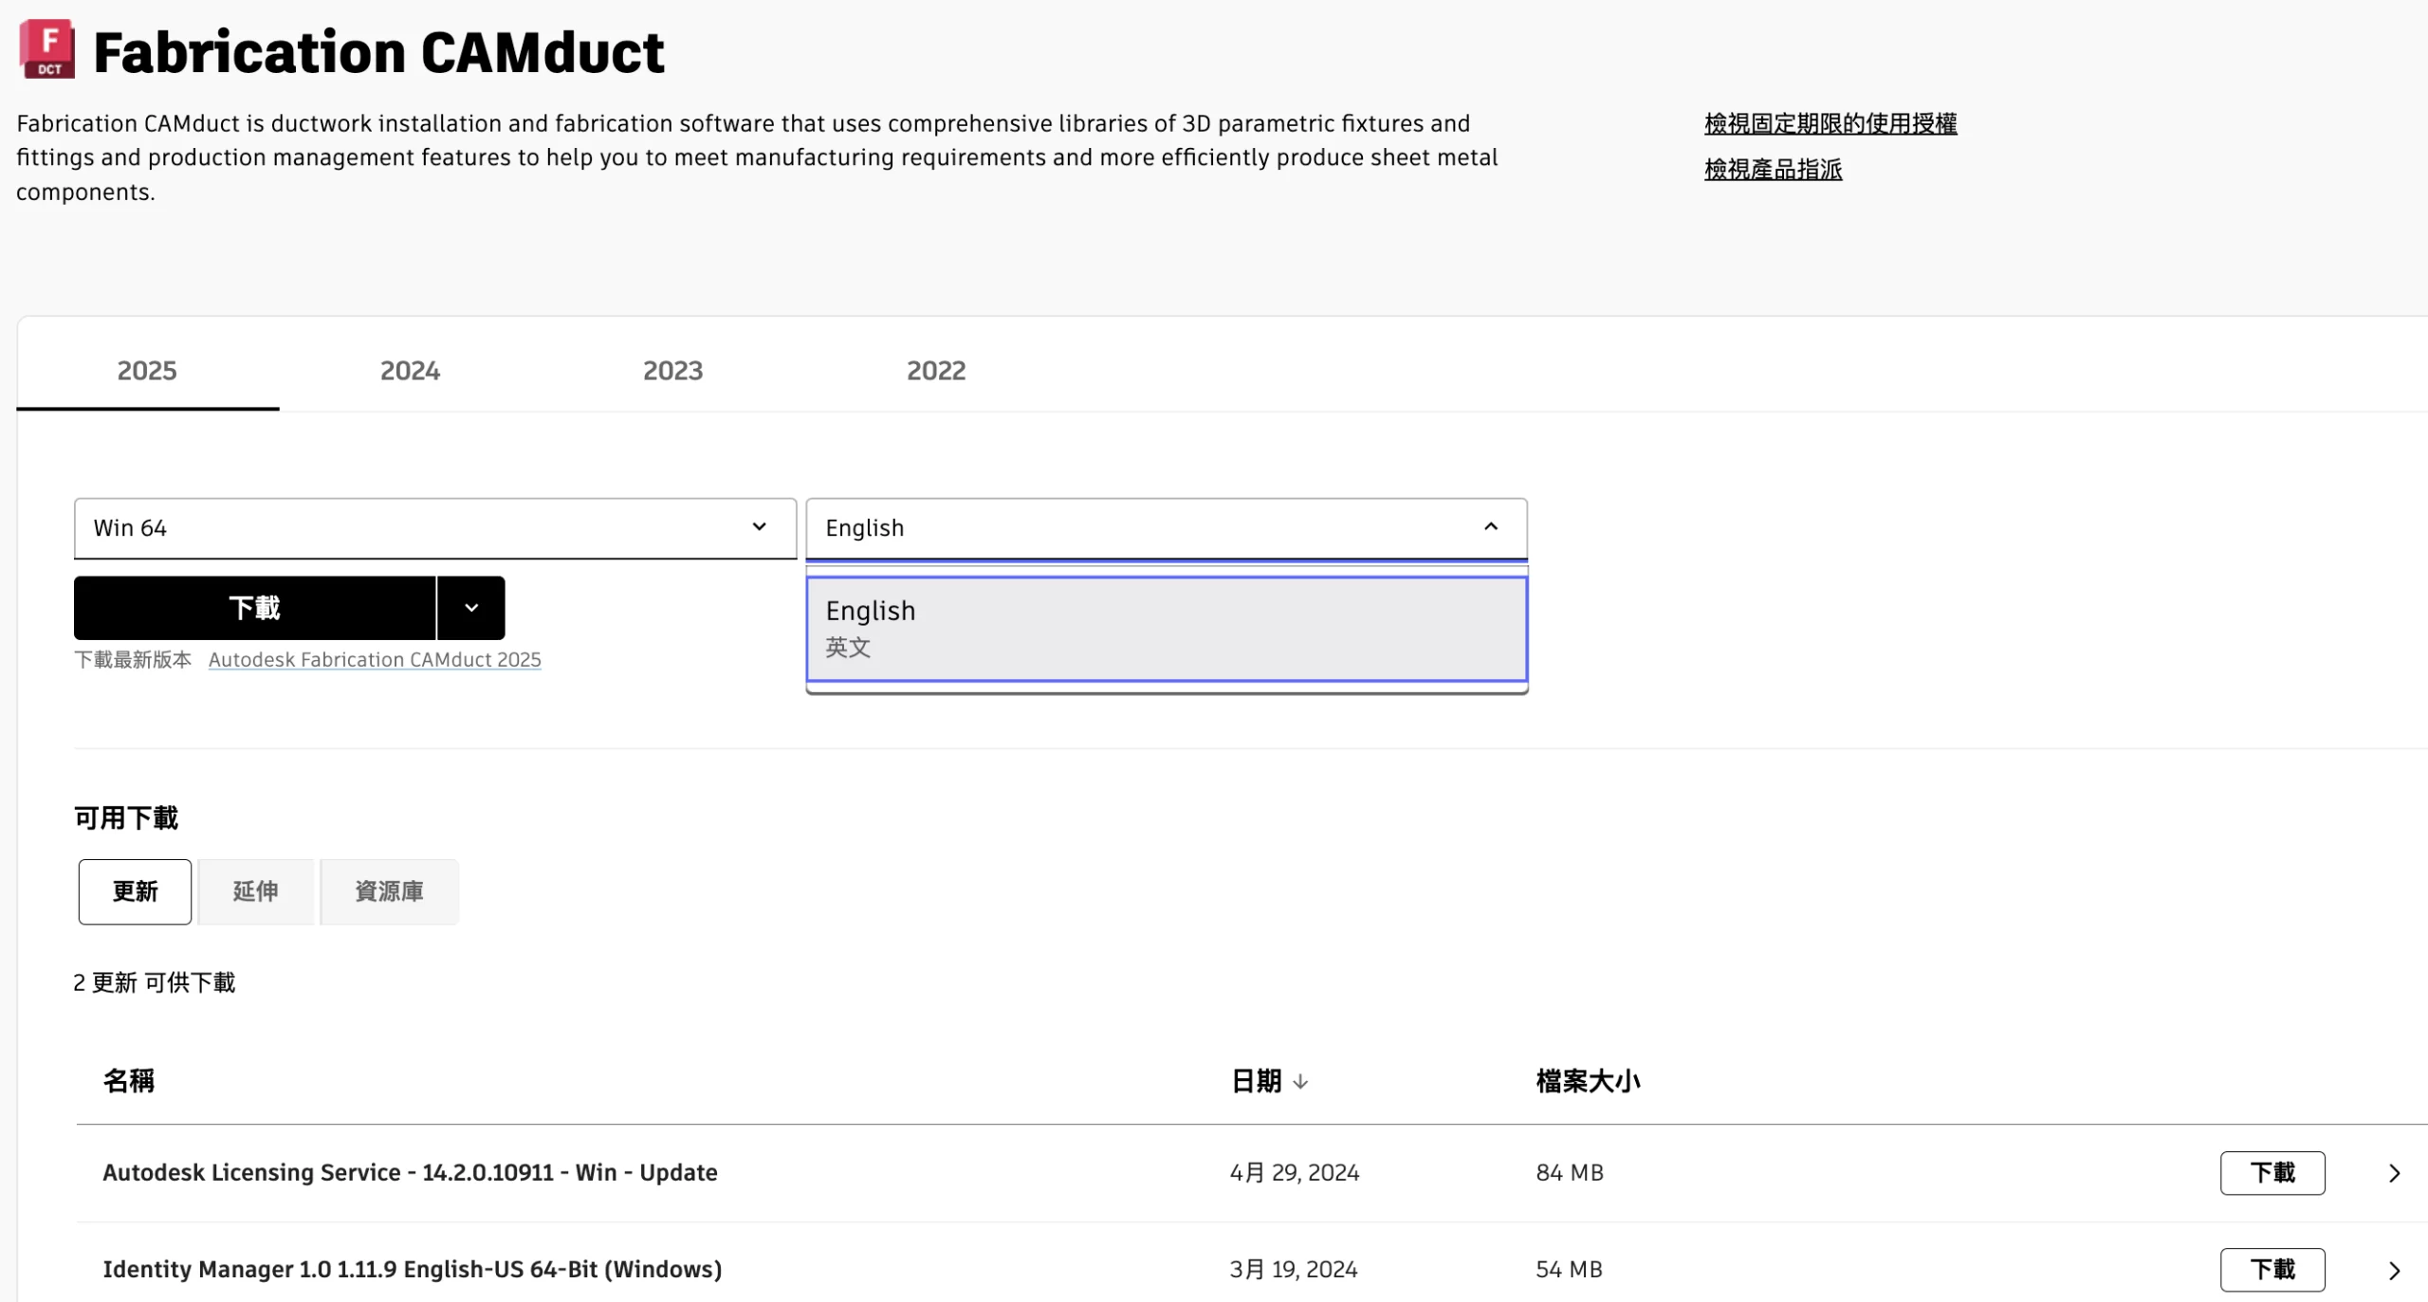The width and height of the screenshot is (2428, 1302).
Task: Expand details chevron for Autodesk Licensing Service row
Action: coord(2394,1173)
